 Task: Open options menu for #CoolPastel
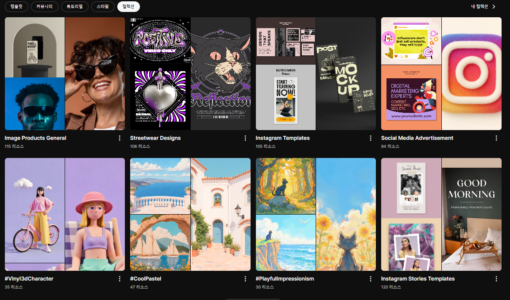(x=245, y=279)
